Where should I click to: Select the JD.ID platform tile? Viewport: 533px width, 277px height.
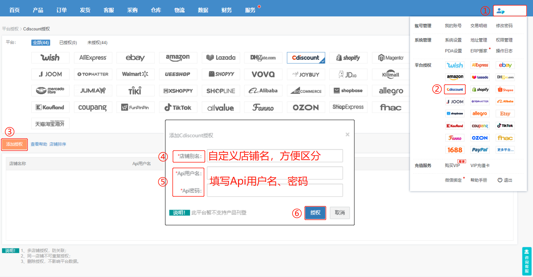[x=348, y=74]
